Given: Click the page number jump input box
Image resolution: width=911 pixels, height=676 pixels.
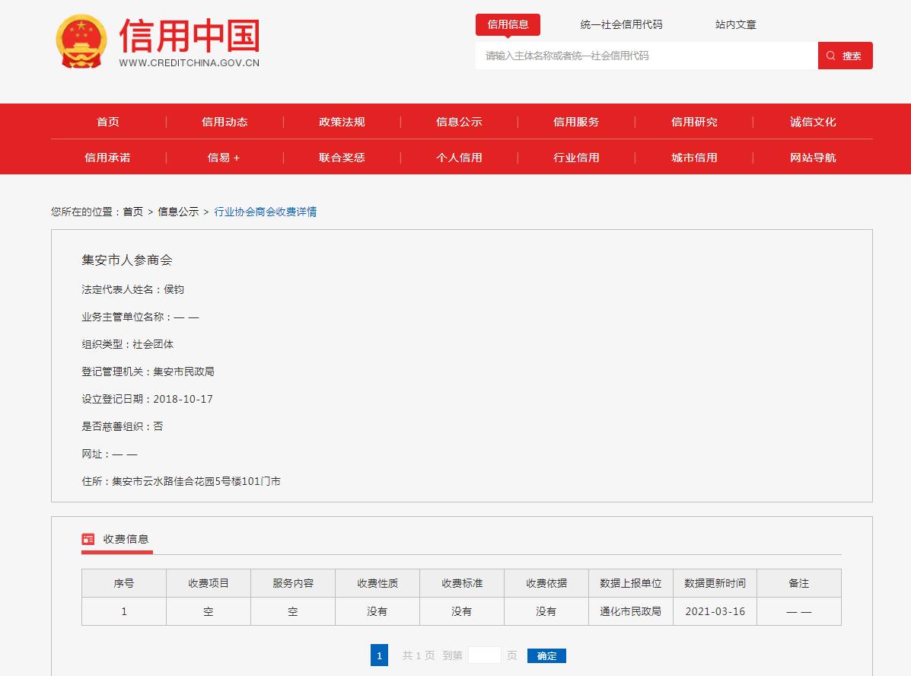Looking at the screenshot, I should [484, 655].
